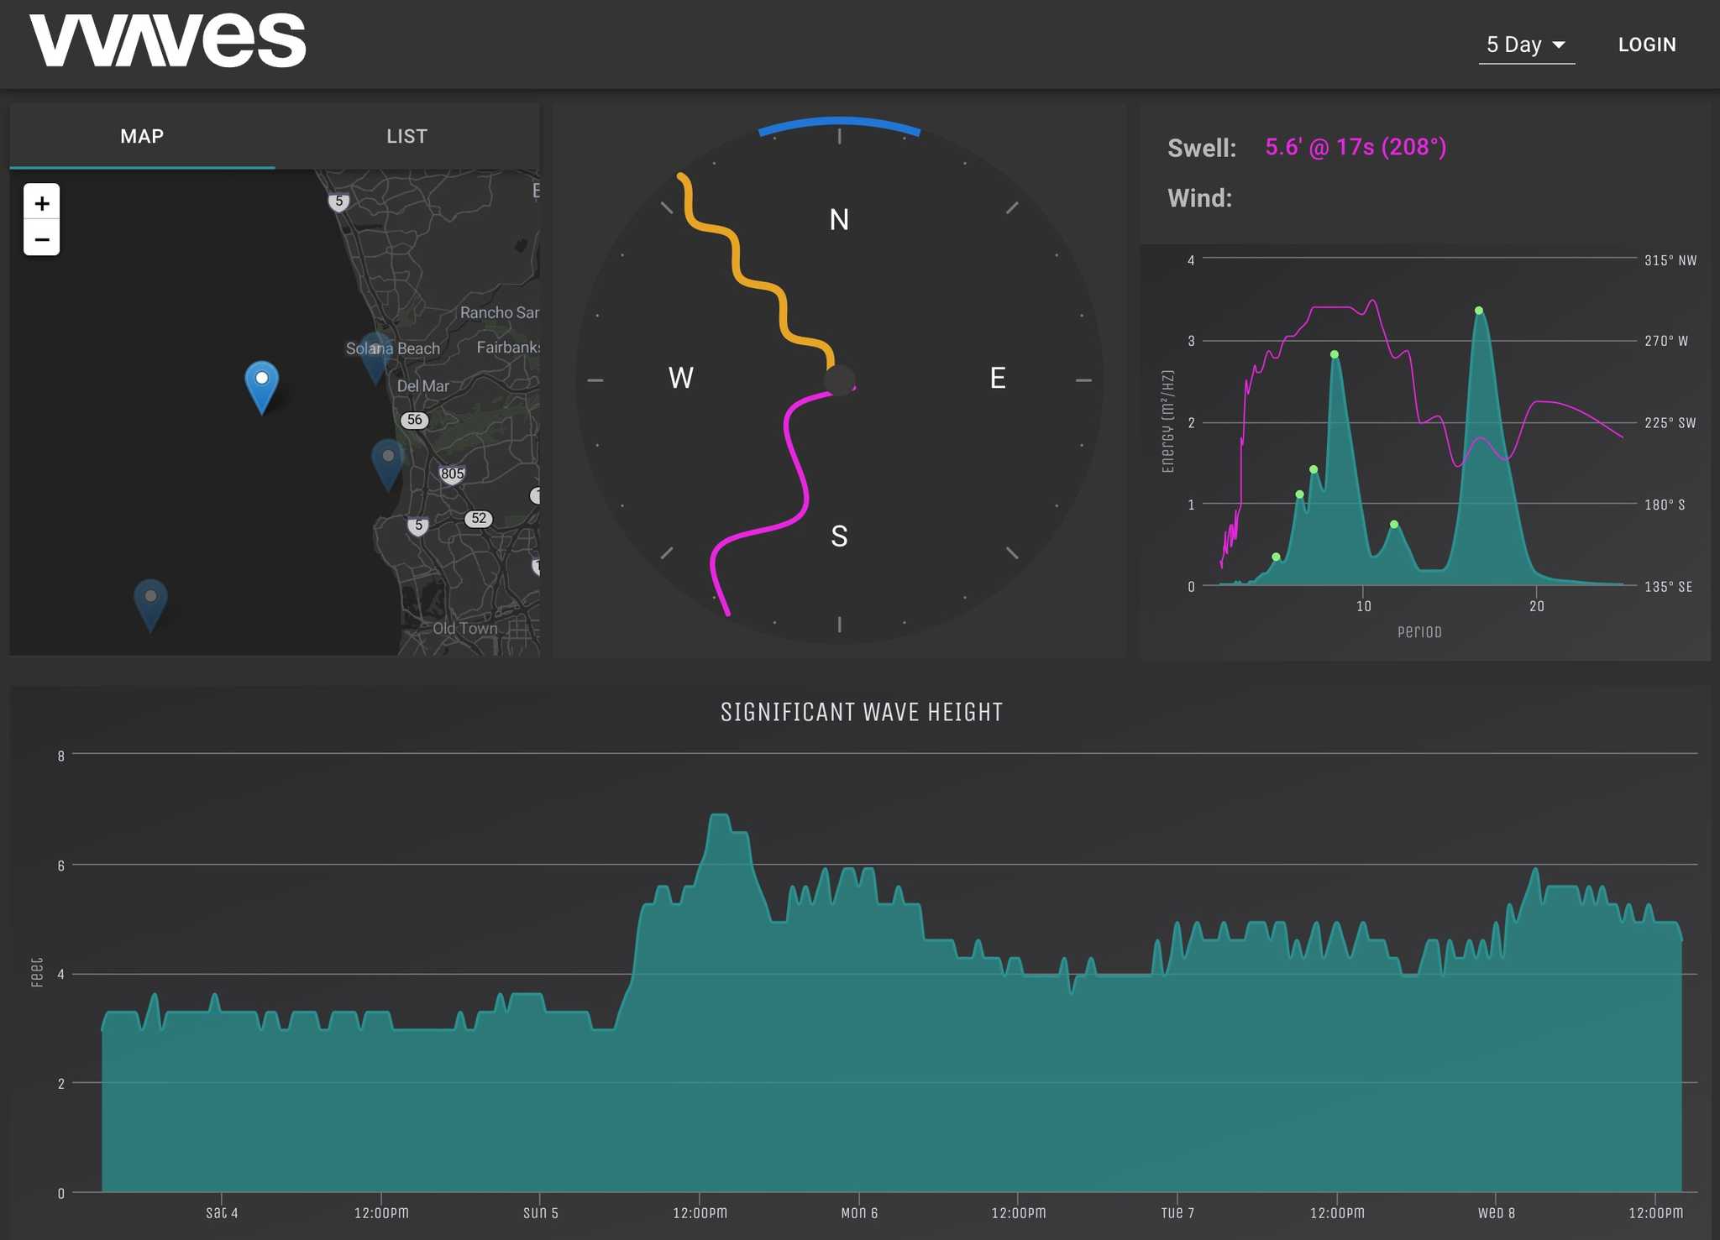The width and height of the screenshot is (1720, 1240).
Task: Click the blue arc at the compass top
Action: click(839, 124)
